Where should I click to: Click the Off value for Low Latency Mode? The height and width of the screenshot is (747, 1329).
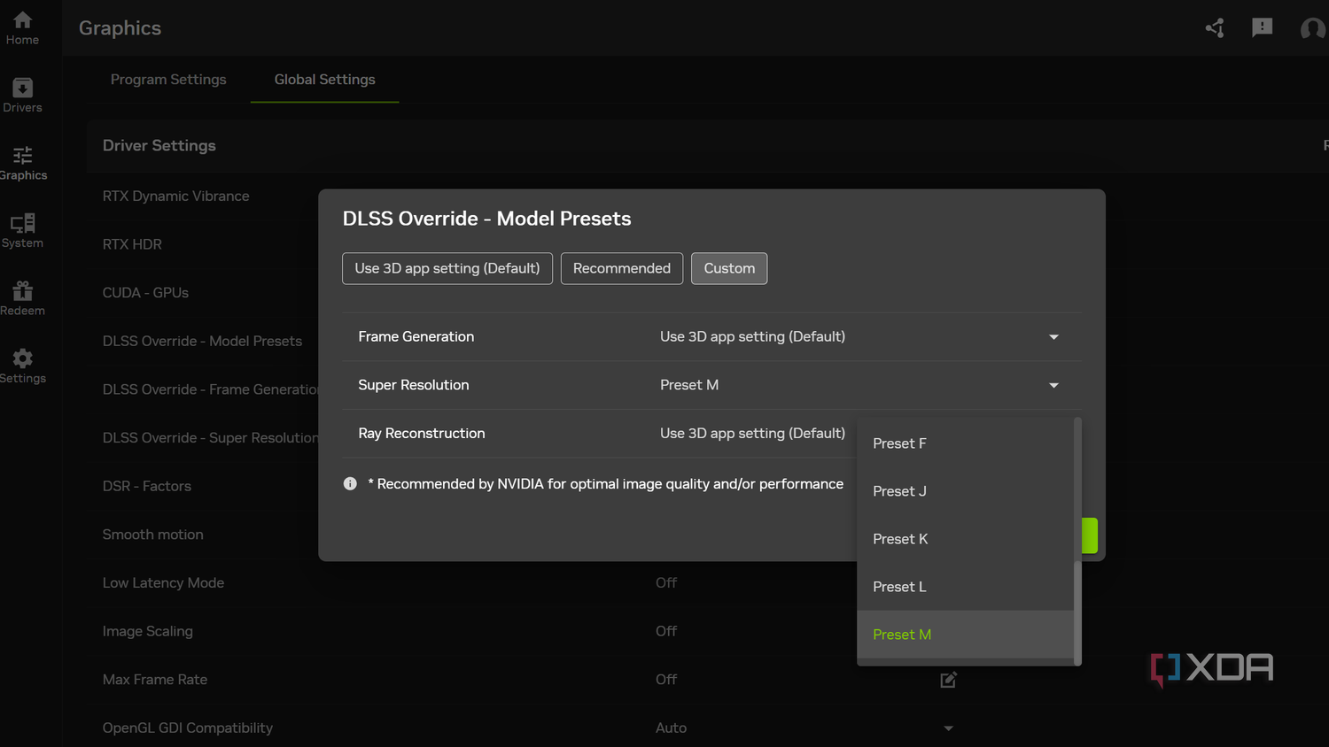coord(666,583)
